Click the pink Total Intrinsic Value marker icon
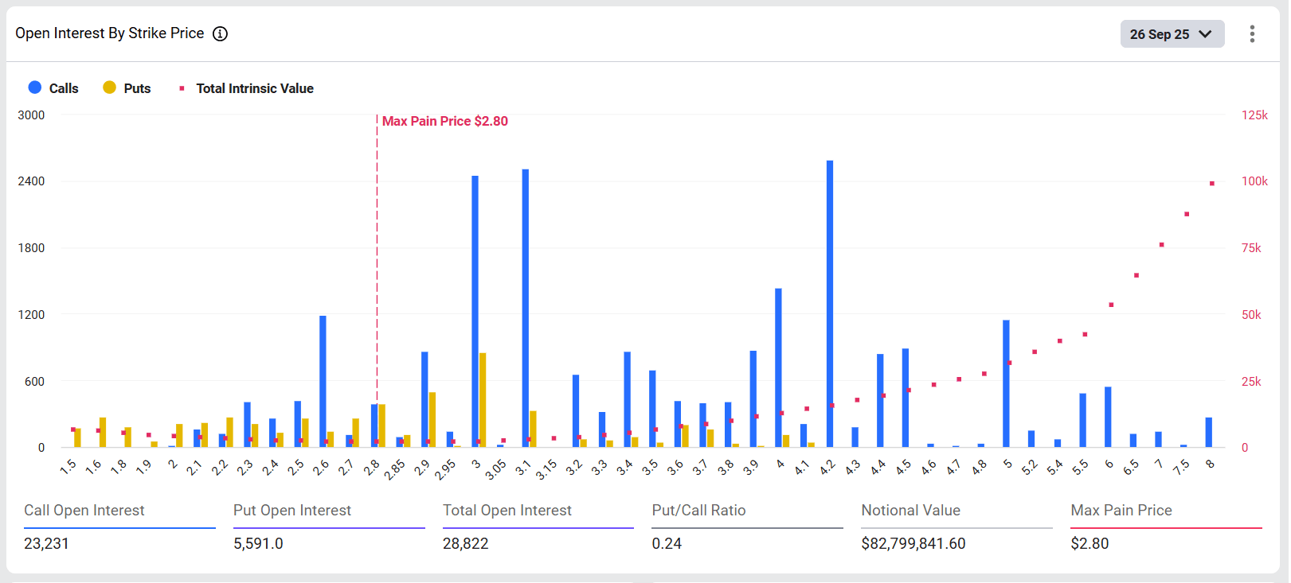The image size is (1291, 583). (182, 88)
